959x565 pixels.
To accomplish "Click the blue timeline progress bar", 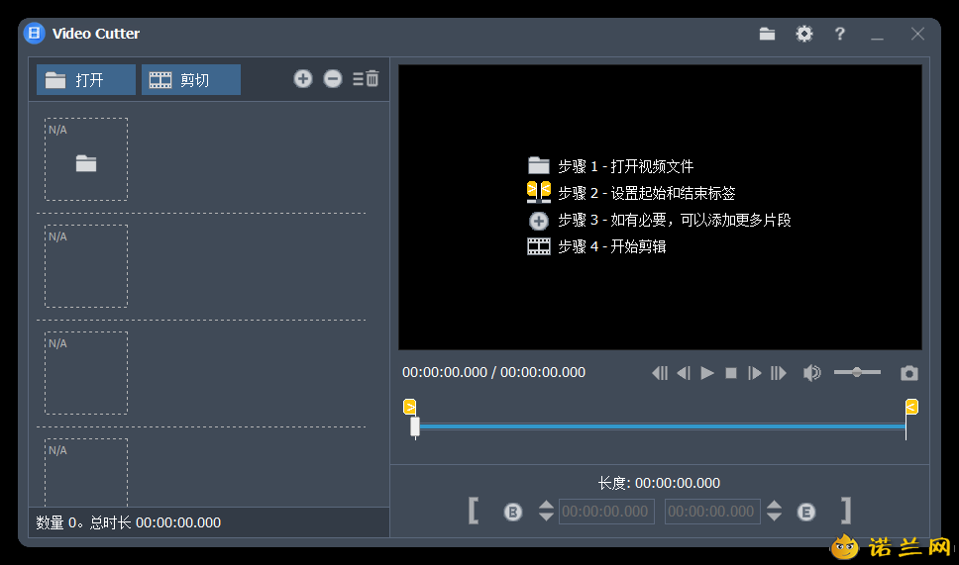I will pos(663,426).
